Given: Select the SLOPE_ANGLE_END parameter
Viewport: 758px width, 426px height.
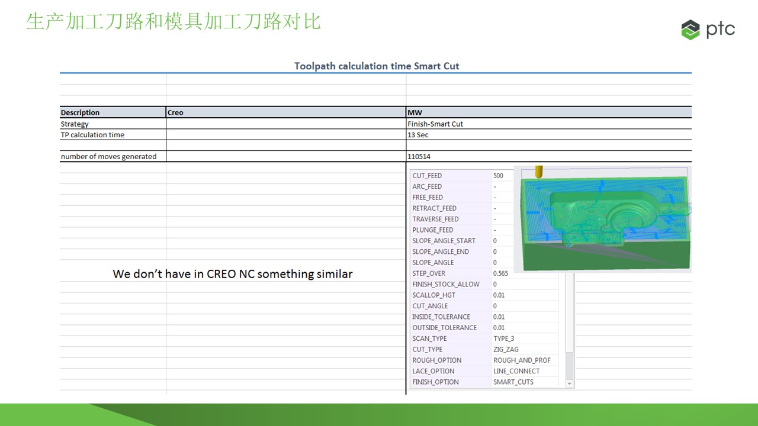Looking at the screenshot, I should (441, 251).
